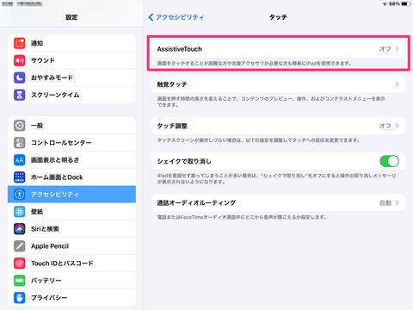Open コントロールセンター settings

coord(71,143)
